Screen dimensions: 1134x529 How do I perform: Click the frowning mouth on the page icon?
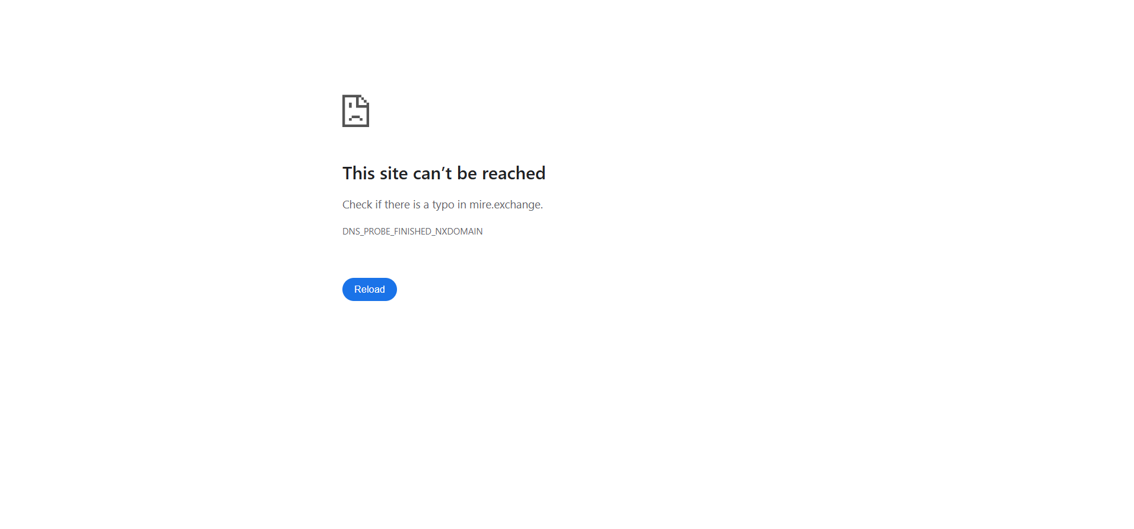[x=356, y=118]
